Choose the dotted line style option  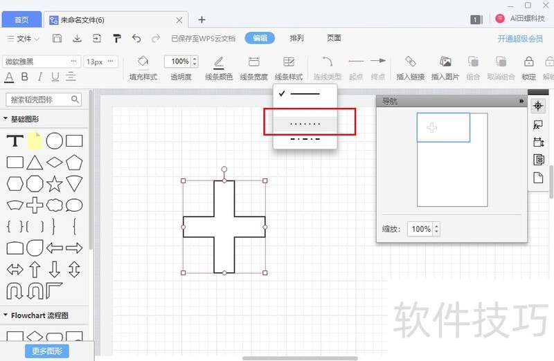(305, 124)
